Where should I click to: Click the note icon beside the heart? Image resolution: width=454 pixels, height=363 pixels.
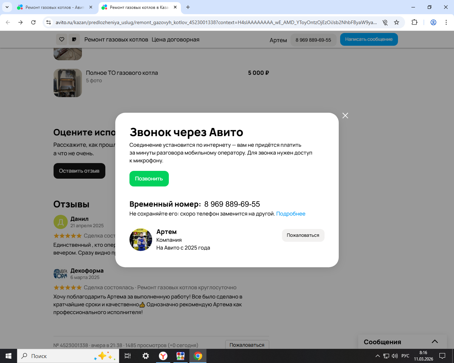pyautogui.click(x=74, y=39)
